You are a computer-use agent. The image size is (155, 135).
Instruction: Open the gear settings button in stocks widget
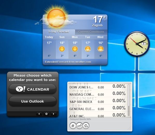(x=86, y=126)
